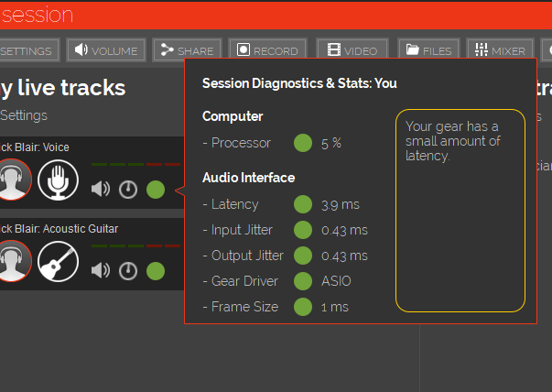The height and width of the screenshot is (392, 552).
Task: Open the Video toolbar option
Action: tap(352, 50)
